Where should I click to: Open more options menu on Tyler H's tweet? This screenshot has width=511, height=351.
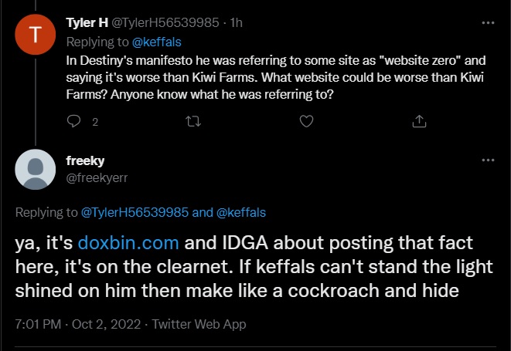(488, 23)
